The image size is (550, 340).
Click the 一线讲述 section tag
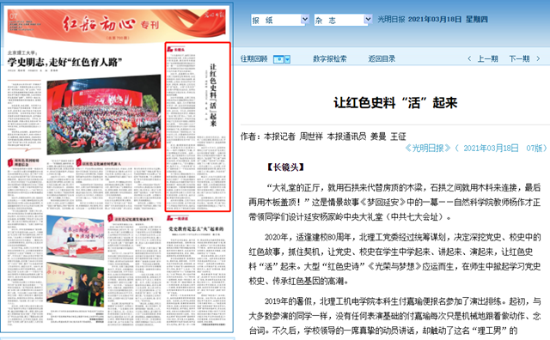tap(178, 218)
